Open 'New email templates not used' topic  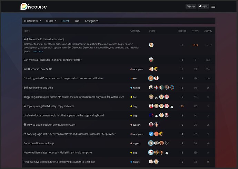[x=58, y=153]
